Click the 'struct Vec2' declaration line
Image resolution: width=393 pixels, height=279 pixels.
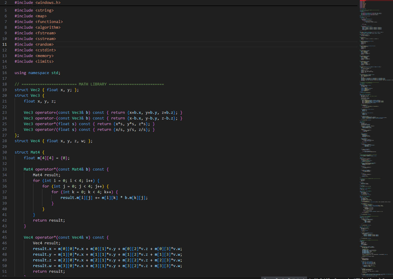point(47,90)
